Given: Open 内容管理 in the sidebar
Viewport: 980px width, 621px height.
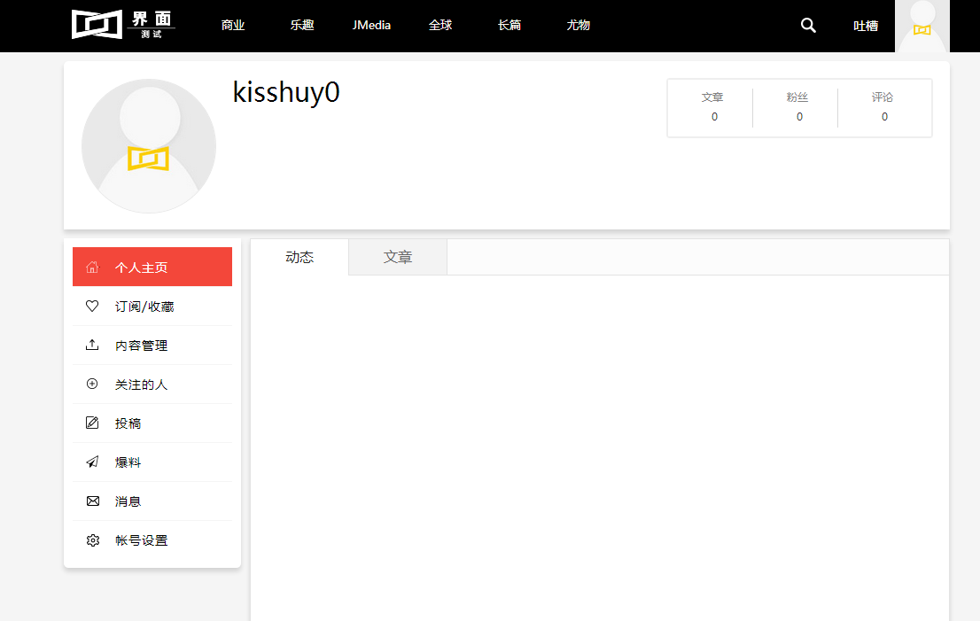Looking at the screenshot, I should (x=152, y=345).
